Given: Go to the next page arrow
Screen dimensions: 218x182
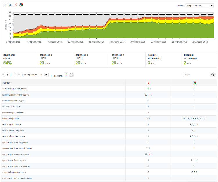Looking at the screenshot, I should 15,75.
